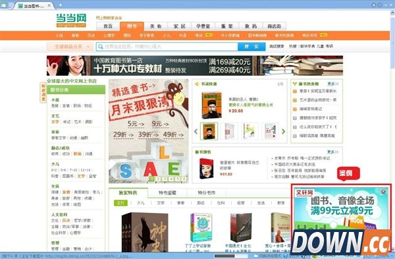Click the 当当网 dangdang.com logo
395x259 pixels.
71,20
